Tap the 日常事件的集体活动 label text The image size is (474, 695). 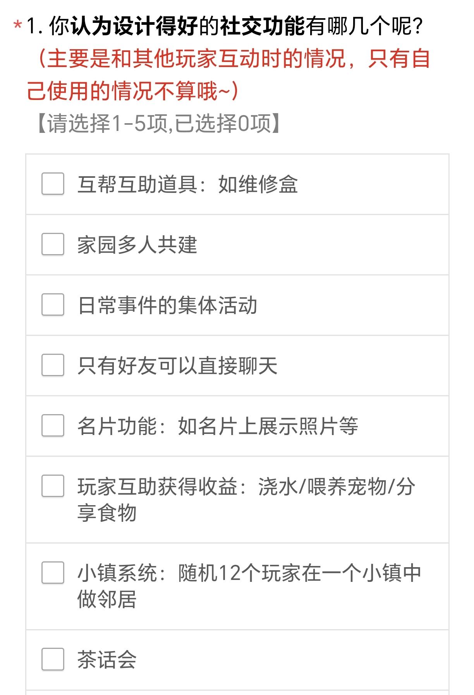click(x=167, y=305)
